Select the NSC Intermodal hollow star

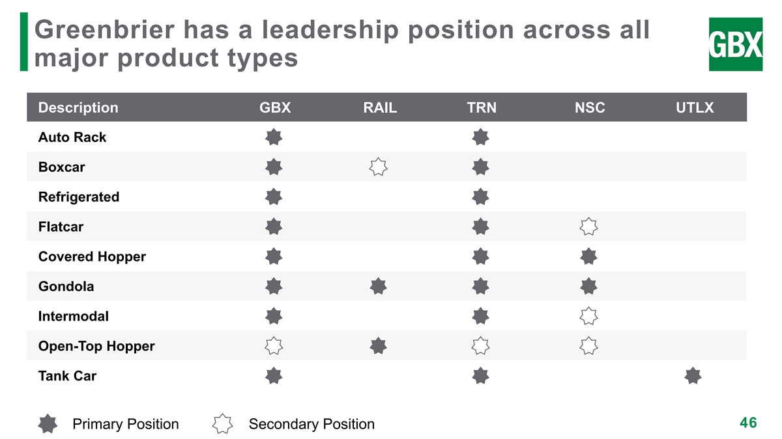coord(588,316)
